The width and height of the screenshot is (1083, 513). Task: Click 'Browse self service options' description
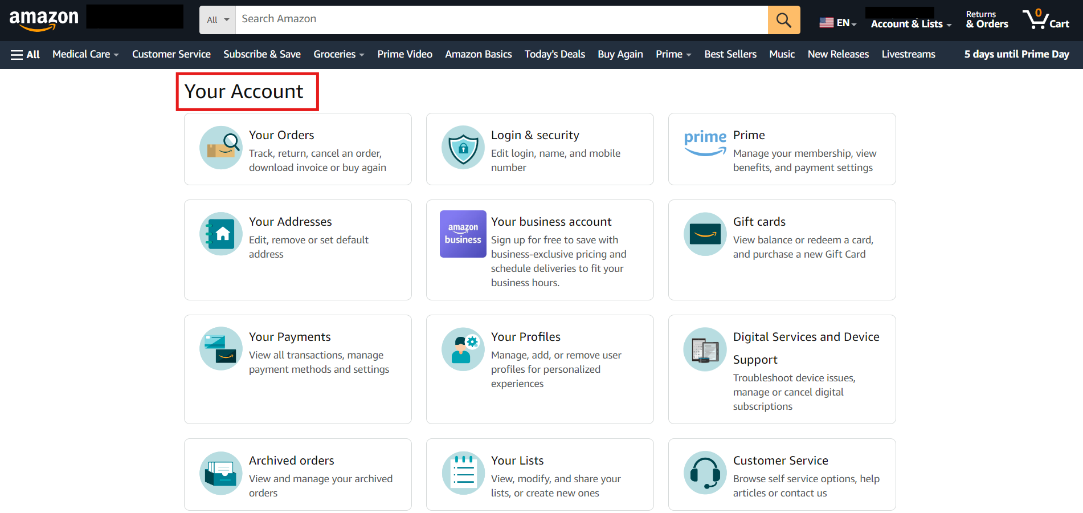[806, 486]
